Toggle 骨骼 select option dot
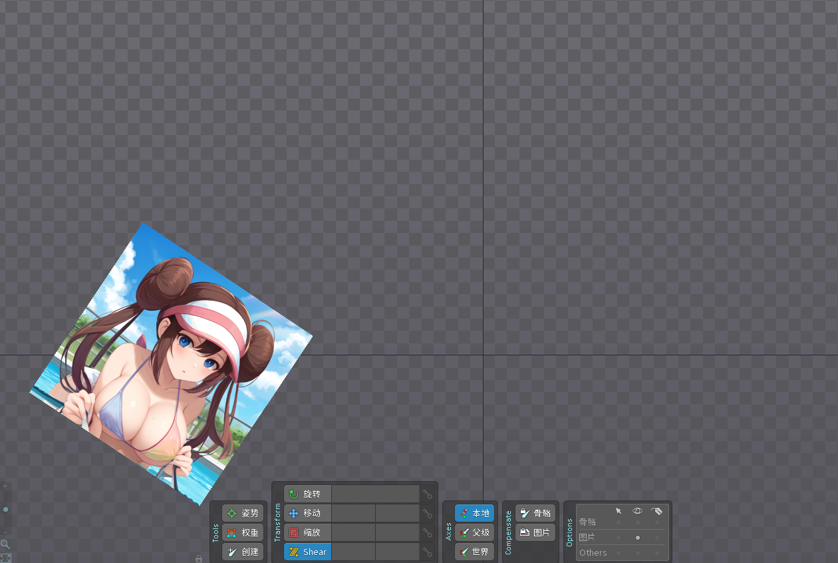The height and width of the screenshot is (563, 838). [619, 522]
